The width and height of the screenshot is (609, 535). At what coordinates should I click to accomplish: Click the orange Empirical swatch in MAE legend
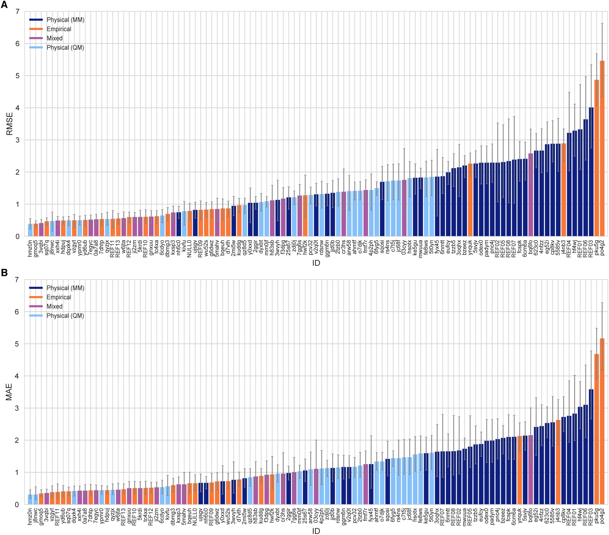(x=36, y=297)
